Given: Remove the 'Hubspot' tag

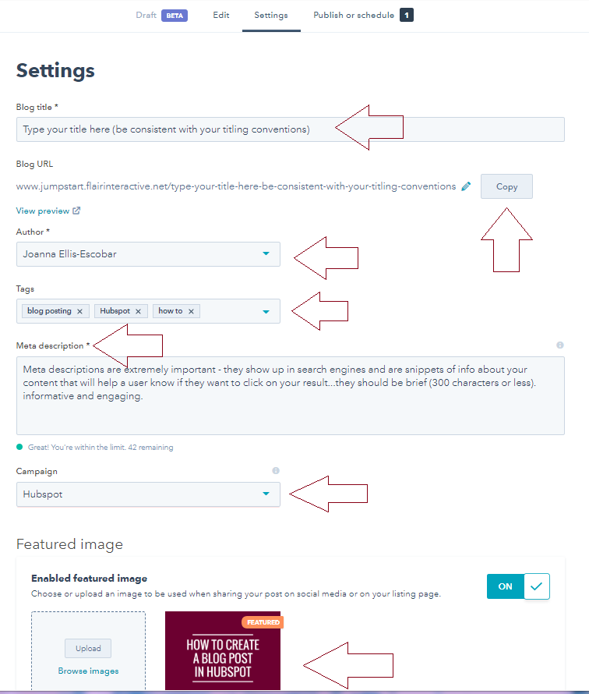Looking at the screenshot, I should (138, 311).
